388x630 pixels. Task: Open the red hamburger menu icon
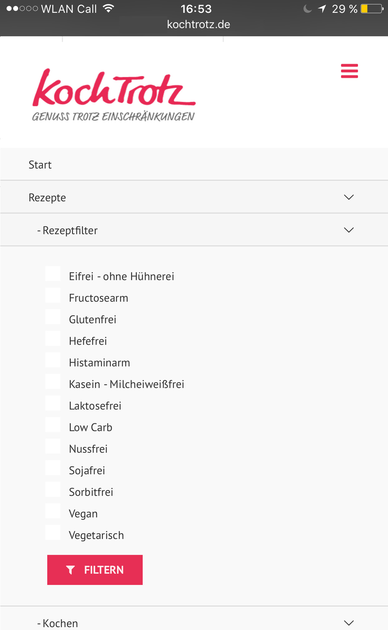tap(349, 71)
